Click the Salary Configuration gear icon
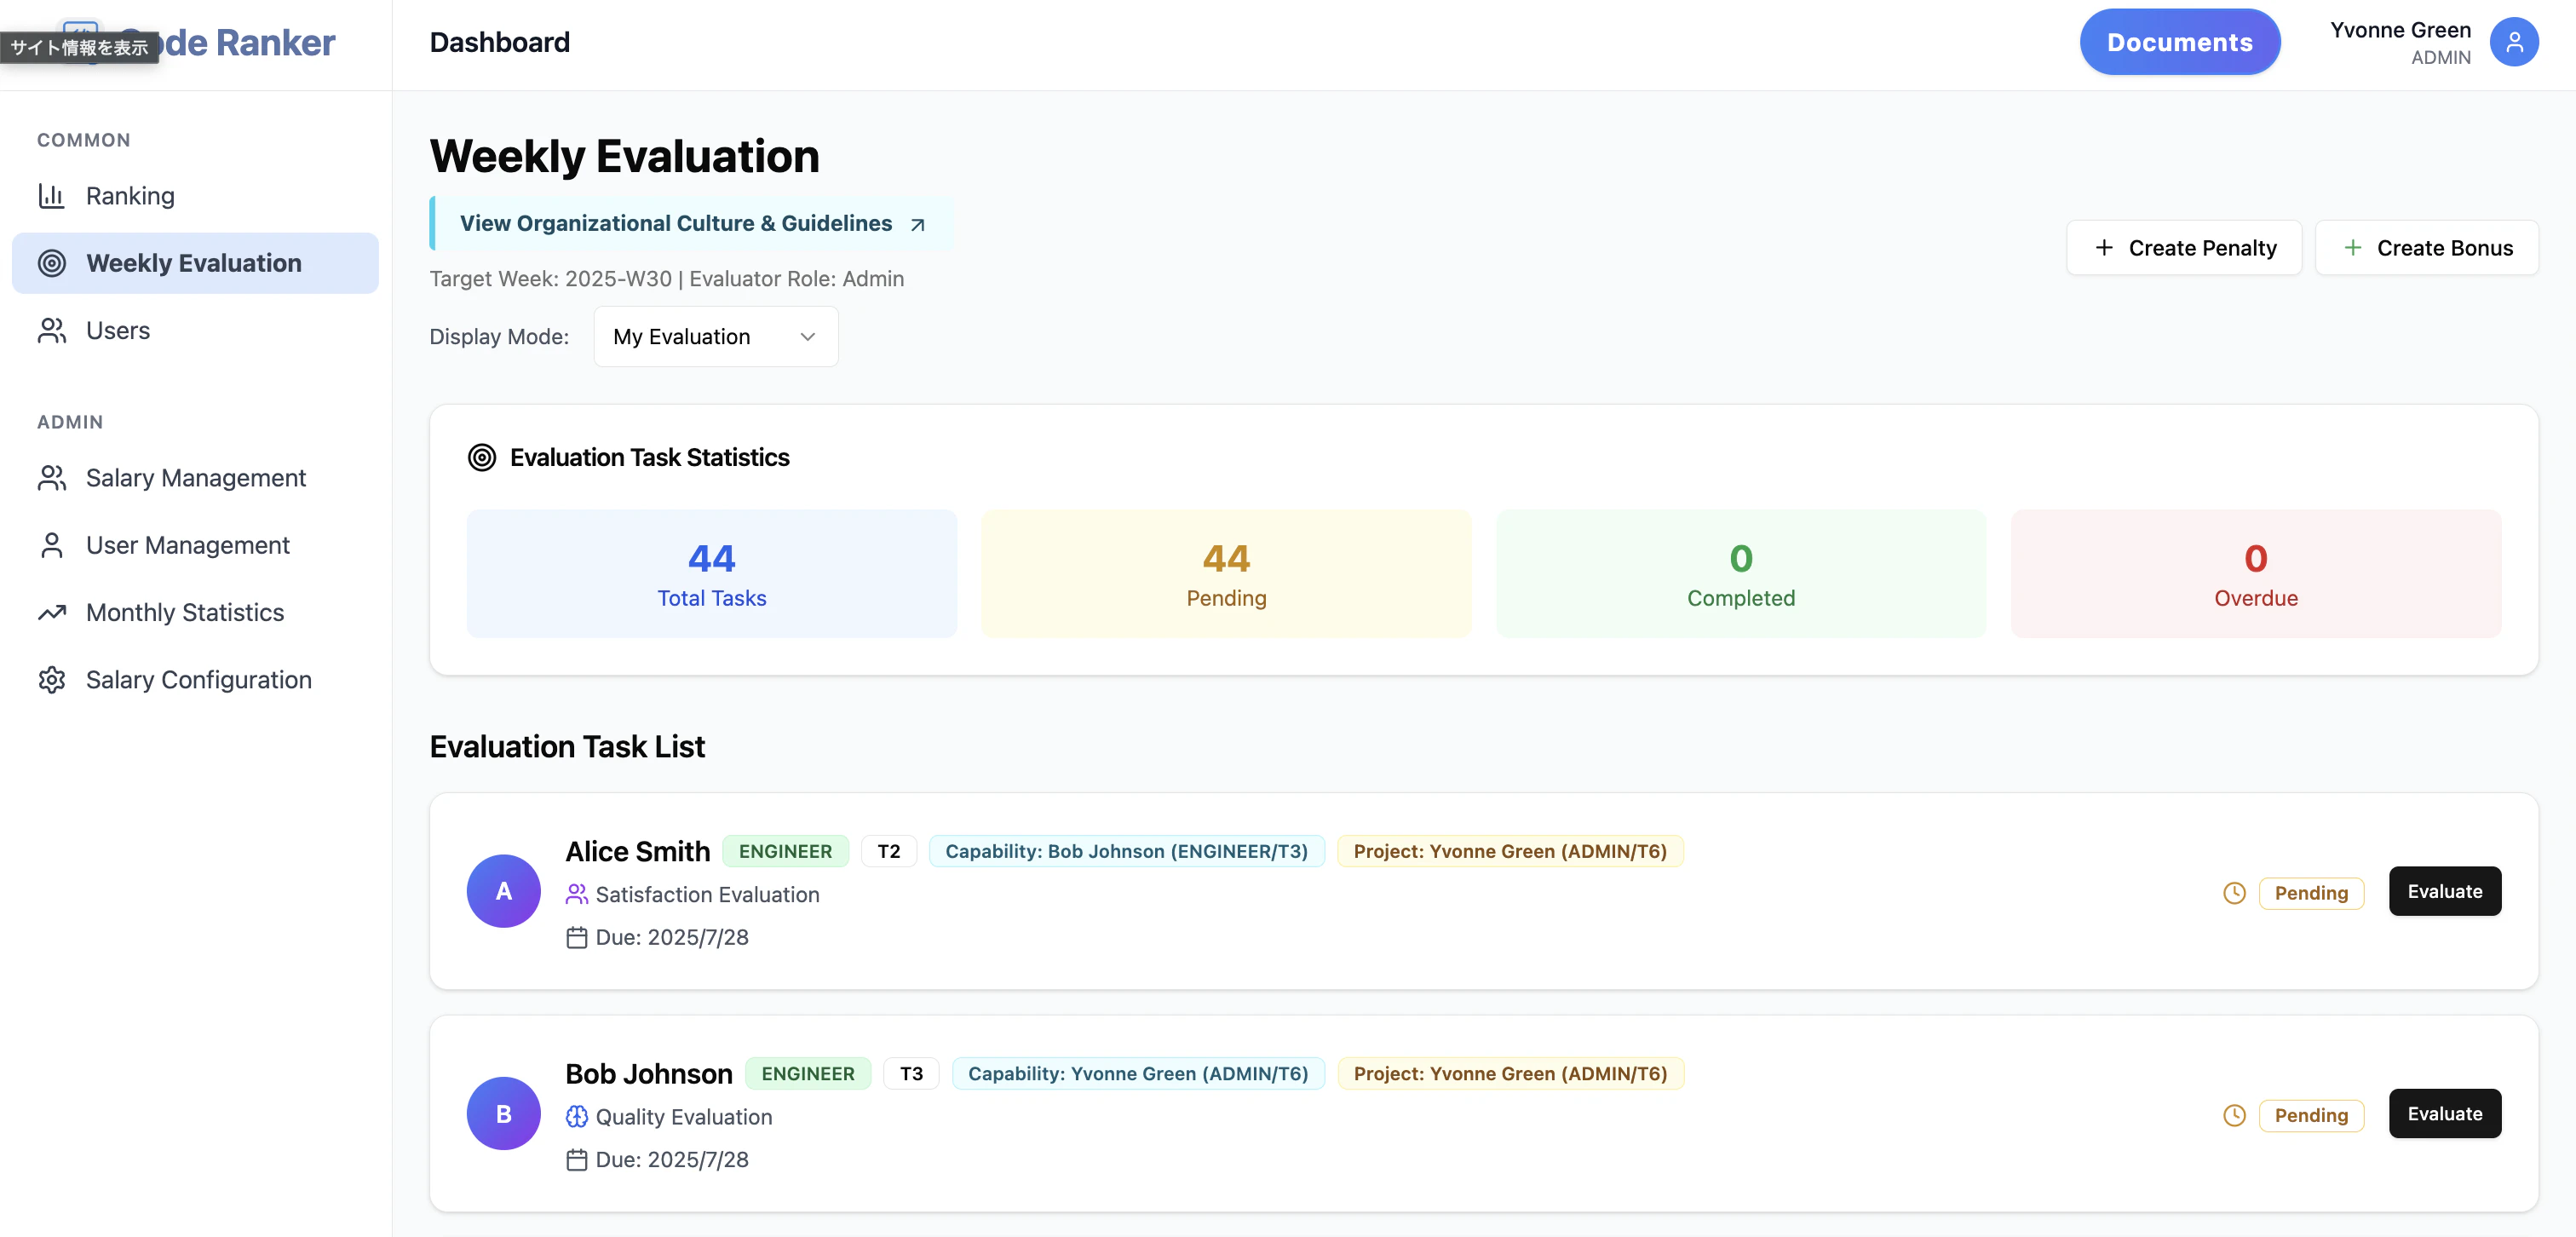This screenshot has height=1237, width=2576. (x=51, y=680)
